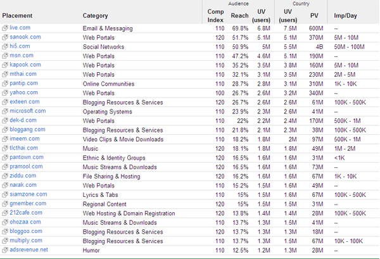Select the 'Social Networks' category cell
The image size is (380, 259).
[x=103, y=47]
